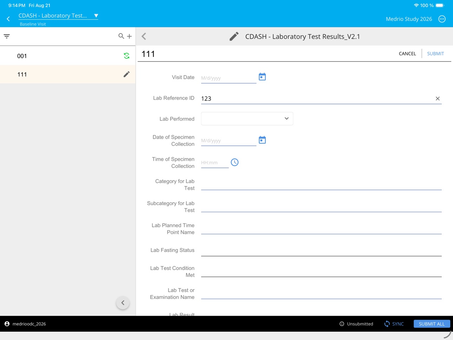Select subject 111 in the list
Viewport: 453px width, 340px height.
pyautogui.click(x=68, y=74)
